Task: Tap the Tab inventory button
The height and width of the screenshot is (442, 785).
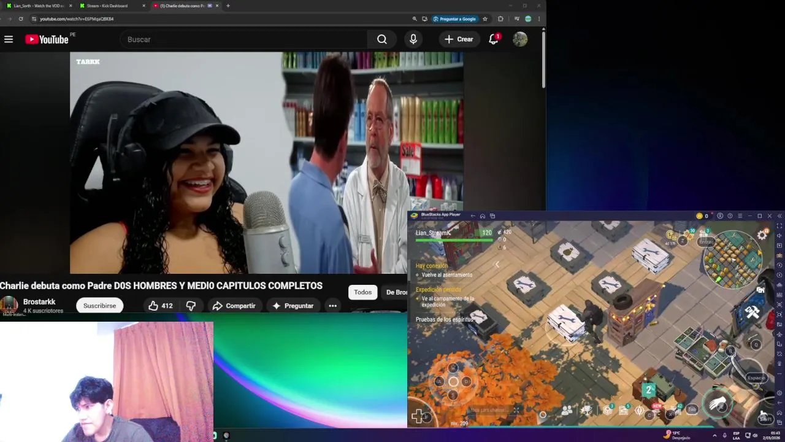Action: 692,409
